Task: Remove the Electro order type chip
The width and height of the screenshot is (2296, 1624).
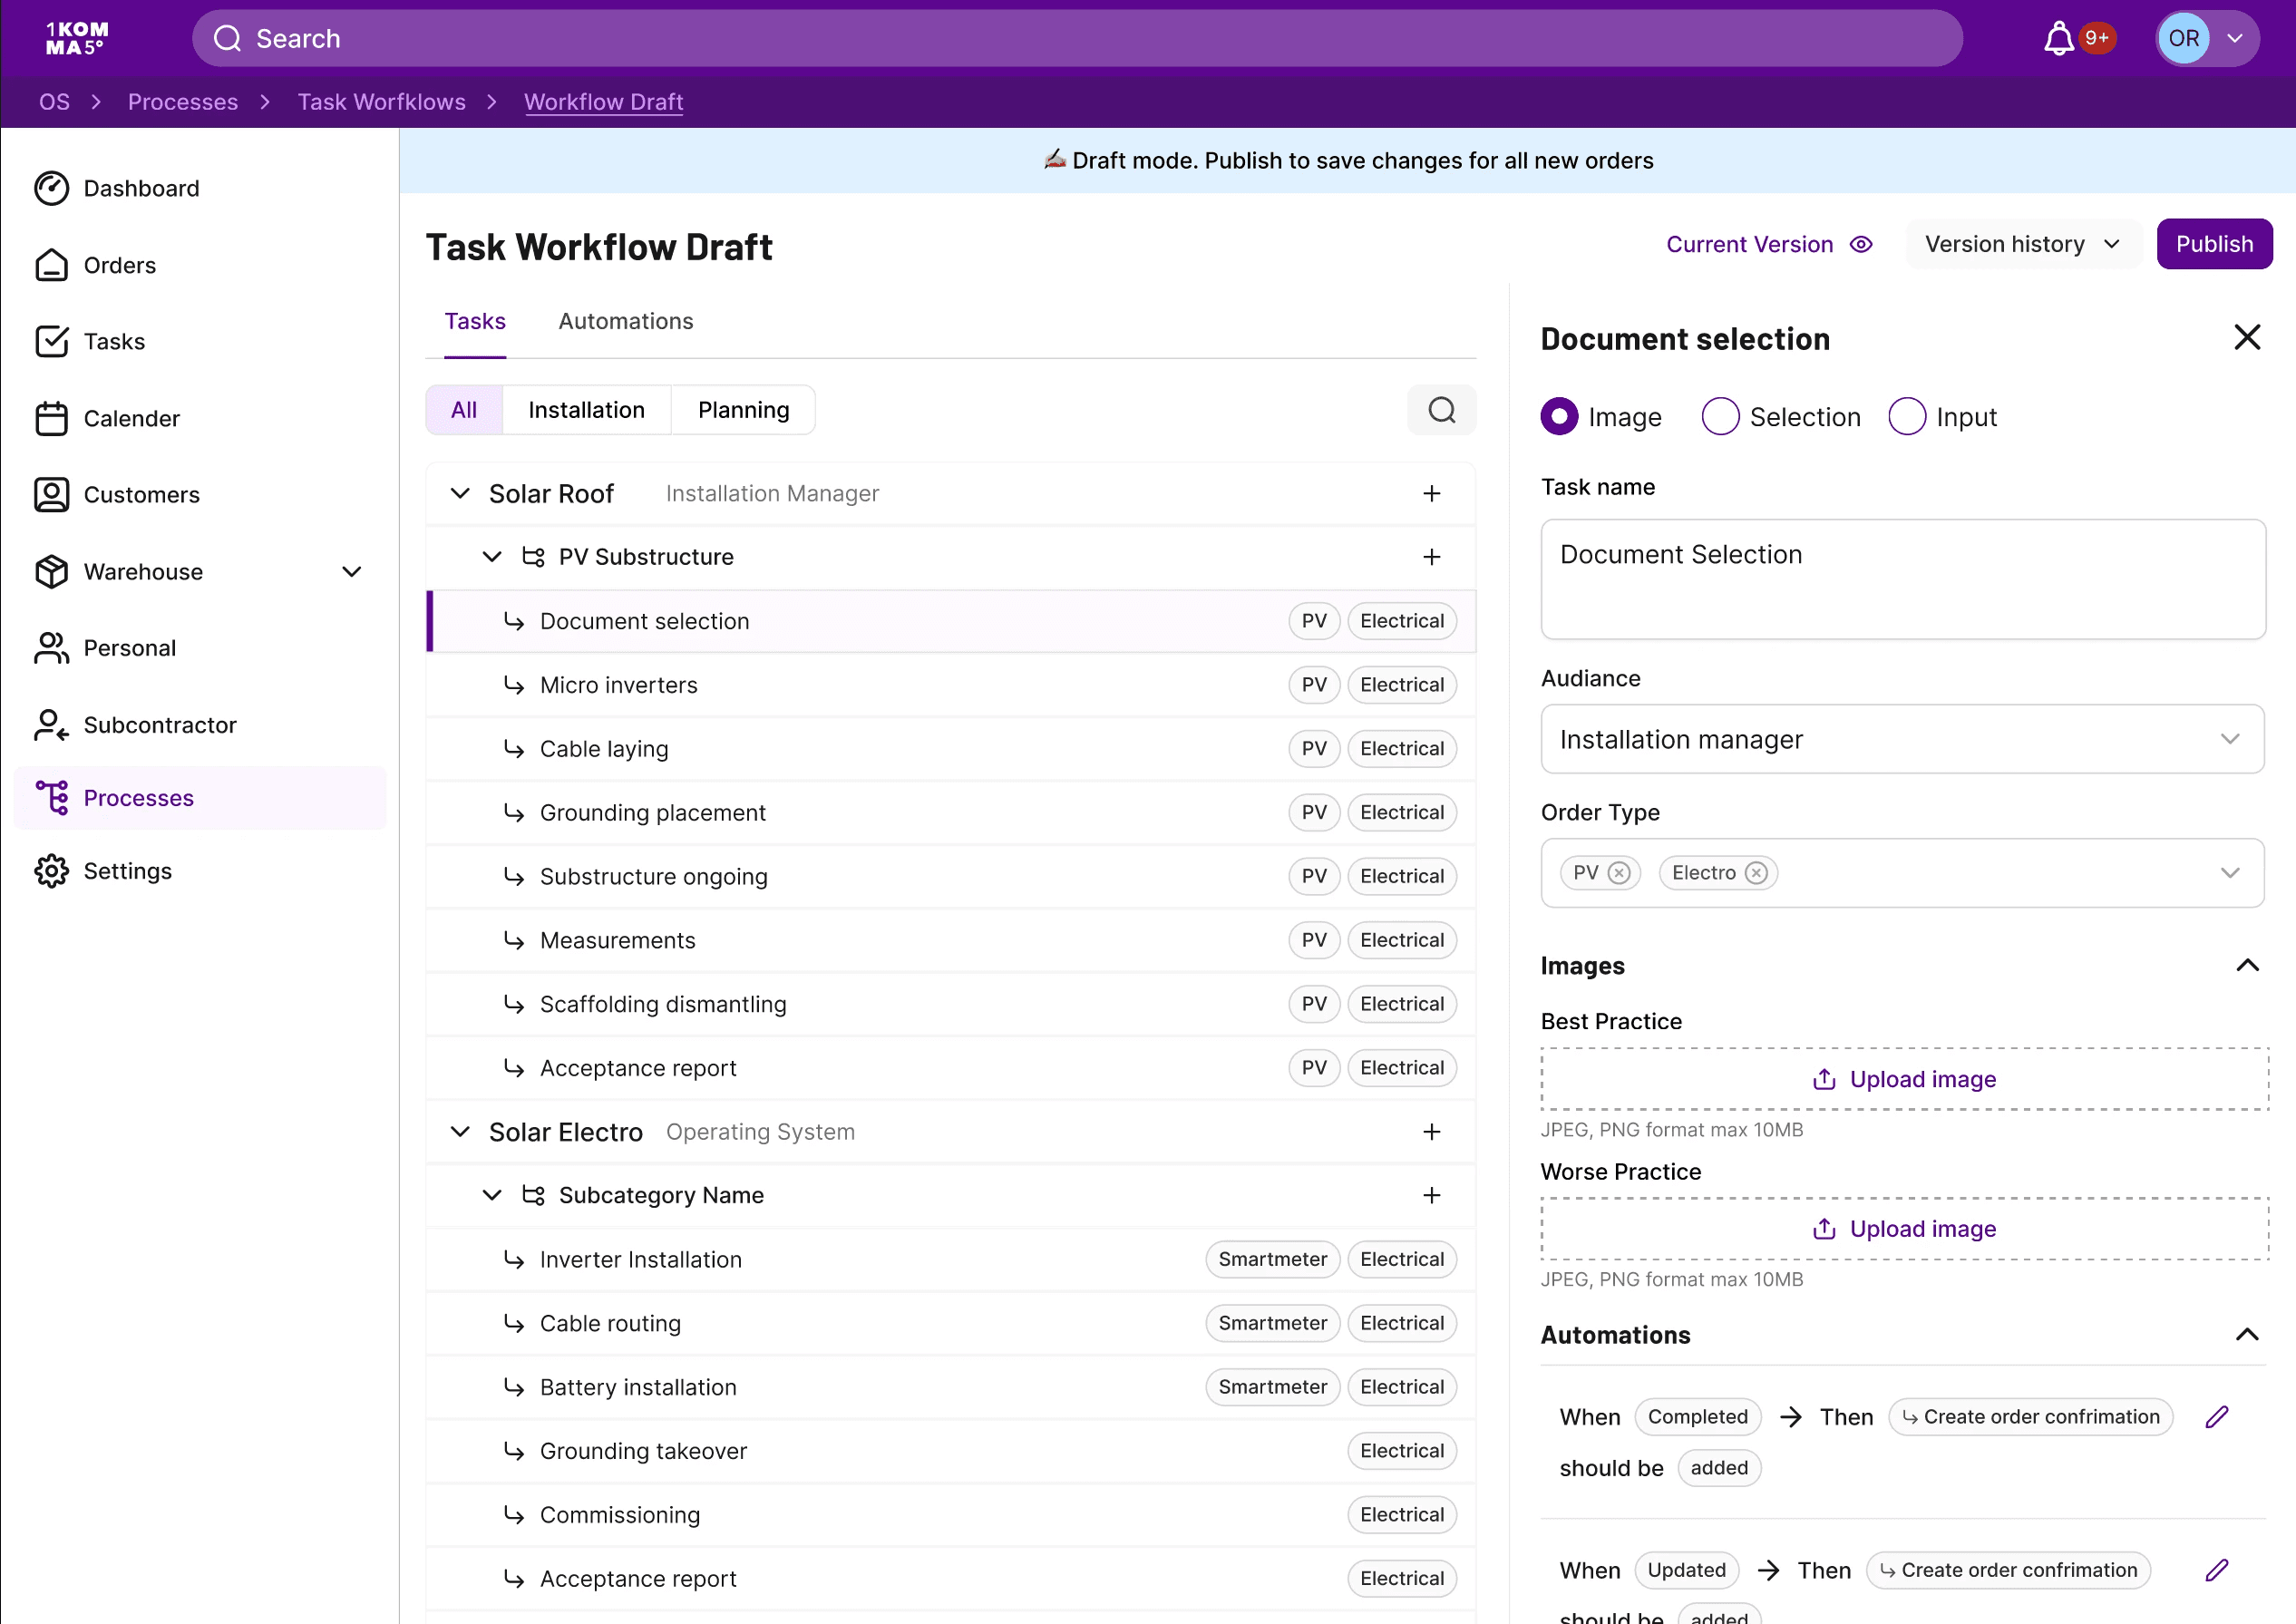Action: point(1756,873)
